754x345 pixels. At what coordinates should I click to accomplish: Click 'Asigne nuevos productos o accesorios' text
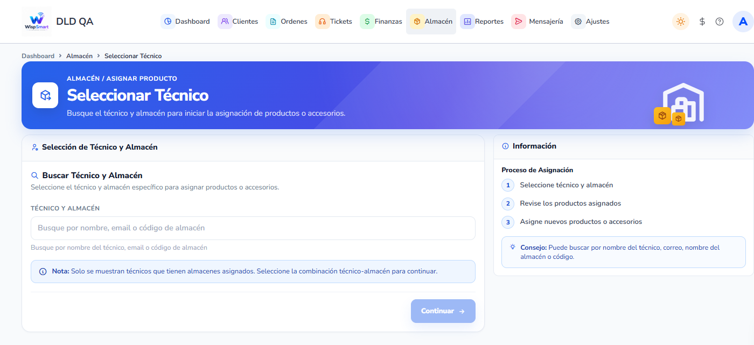click(581, 222)
